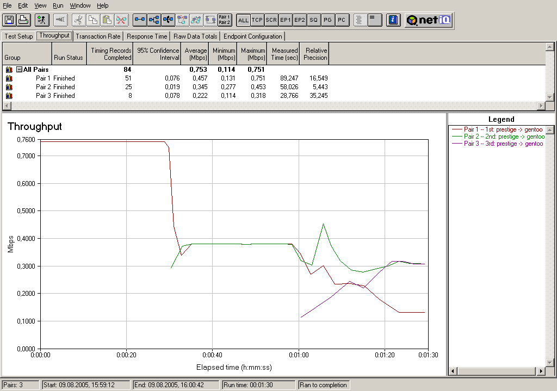Click the NetIQ logo button
Viewport: 557px width, 391px height.
(x=429, y=20)
